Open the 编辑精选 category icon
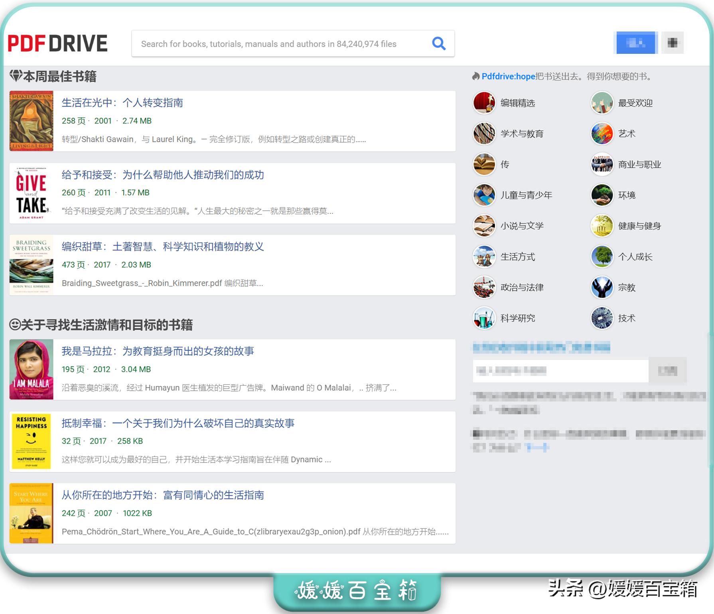714x614 pixels. point(484,103)
